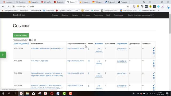
Task: Click the blue checkmark extension icon
Action: 158,6
